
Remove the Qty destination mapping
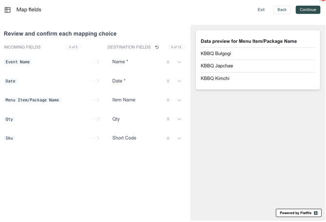tap(168, 119)
